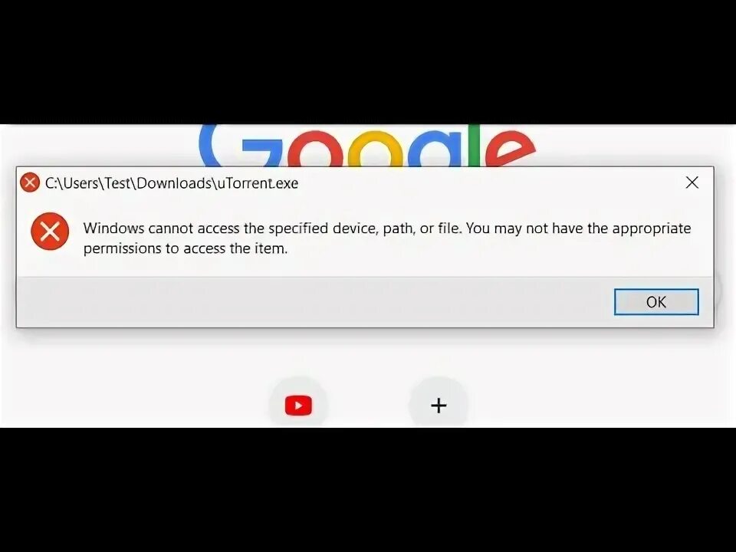Click 'permissions to access the item' text
The width and height of the screenshot is (736, 552).
[186, 248]
